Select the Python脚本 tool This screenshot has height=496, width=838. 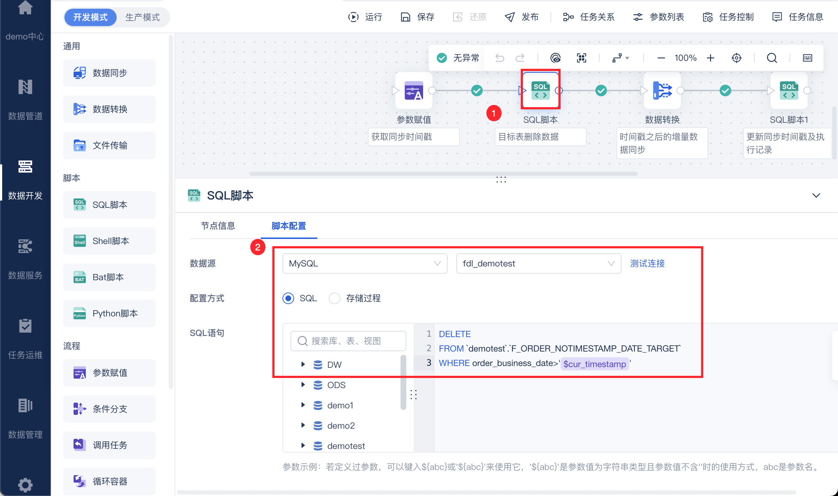109,313
